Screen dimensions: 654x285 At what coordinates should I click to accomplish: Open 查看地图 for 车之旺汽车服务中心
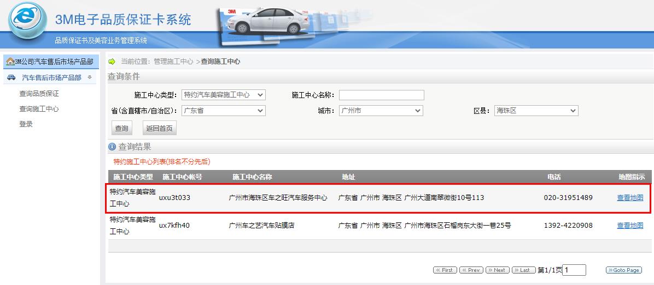point(630,198)
